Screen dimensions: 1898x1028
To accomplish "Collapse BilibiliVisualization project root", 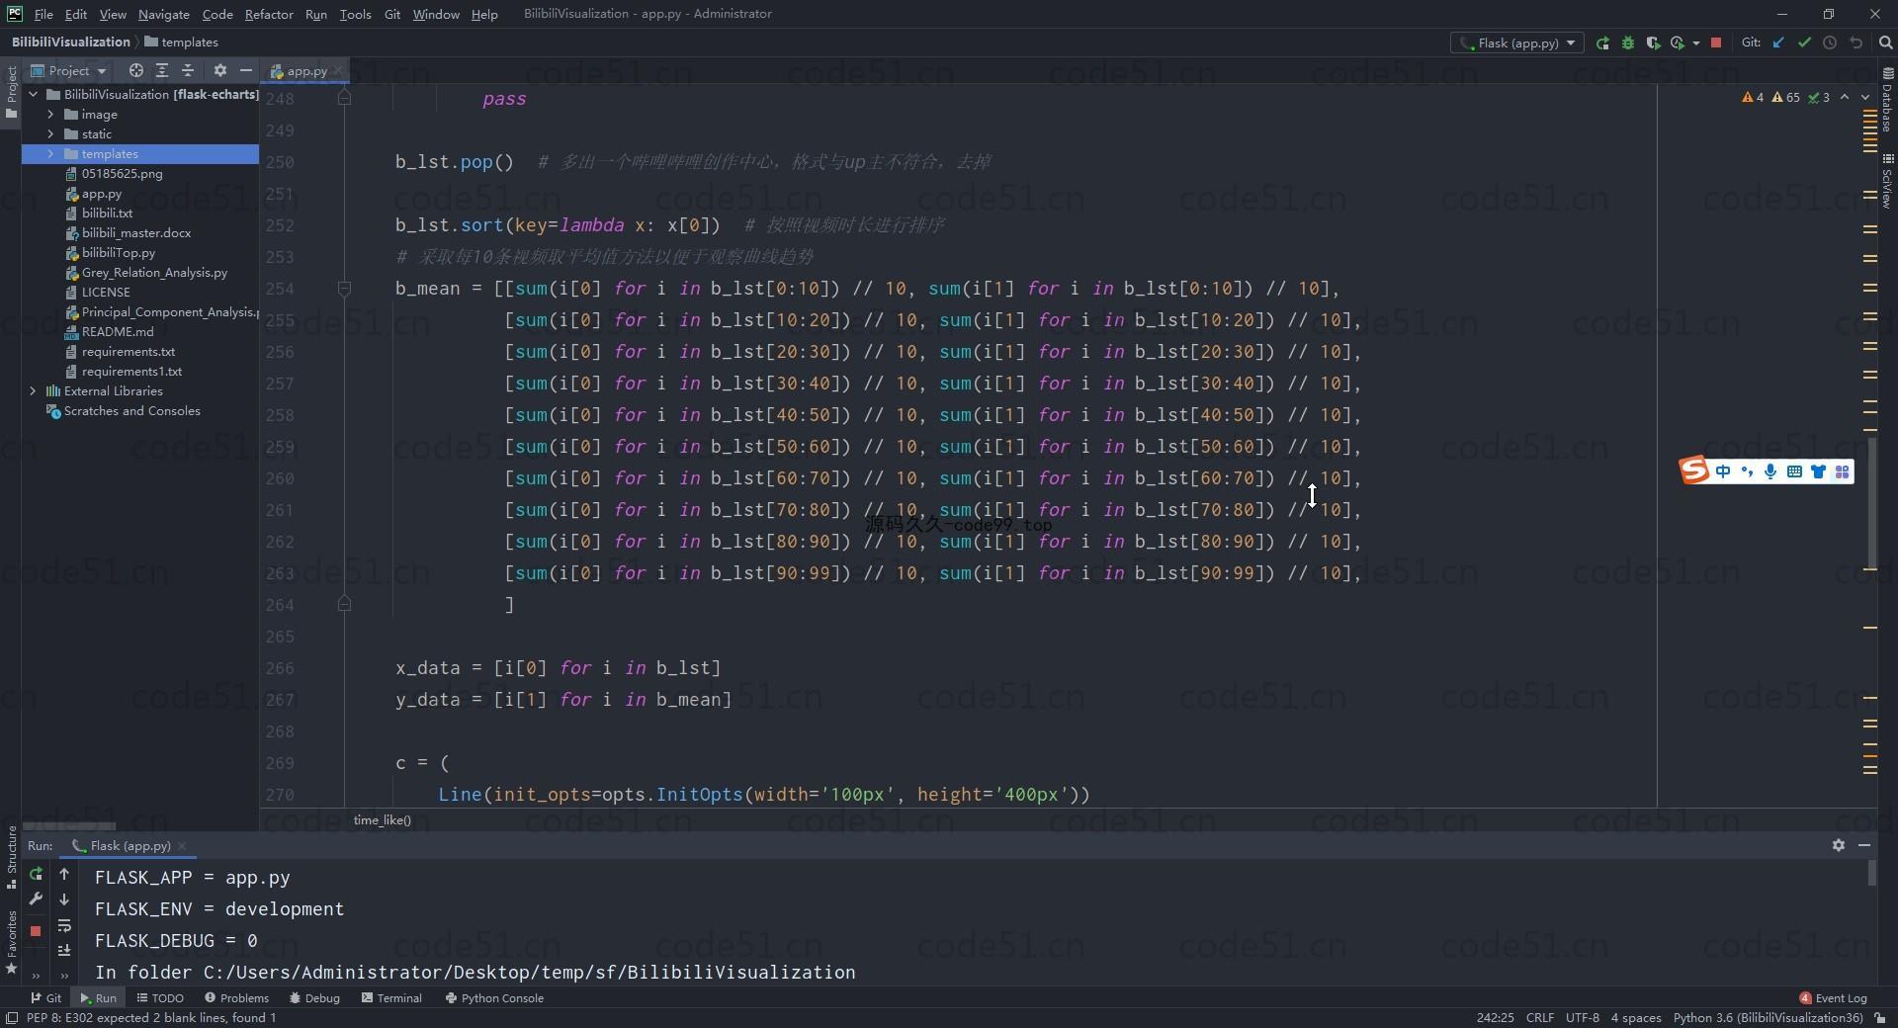I will tap(33, 95).
